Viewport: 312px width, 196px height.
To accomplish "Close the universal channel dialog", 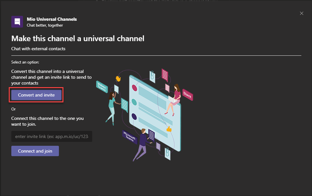I will pos(302,13).
